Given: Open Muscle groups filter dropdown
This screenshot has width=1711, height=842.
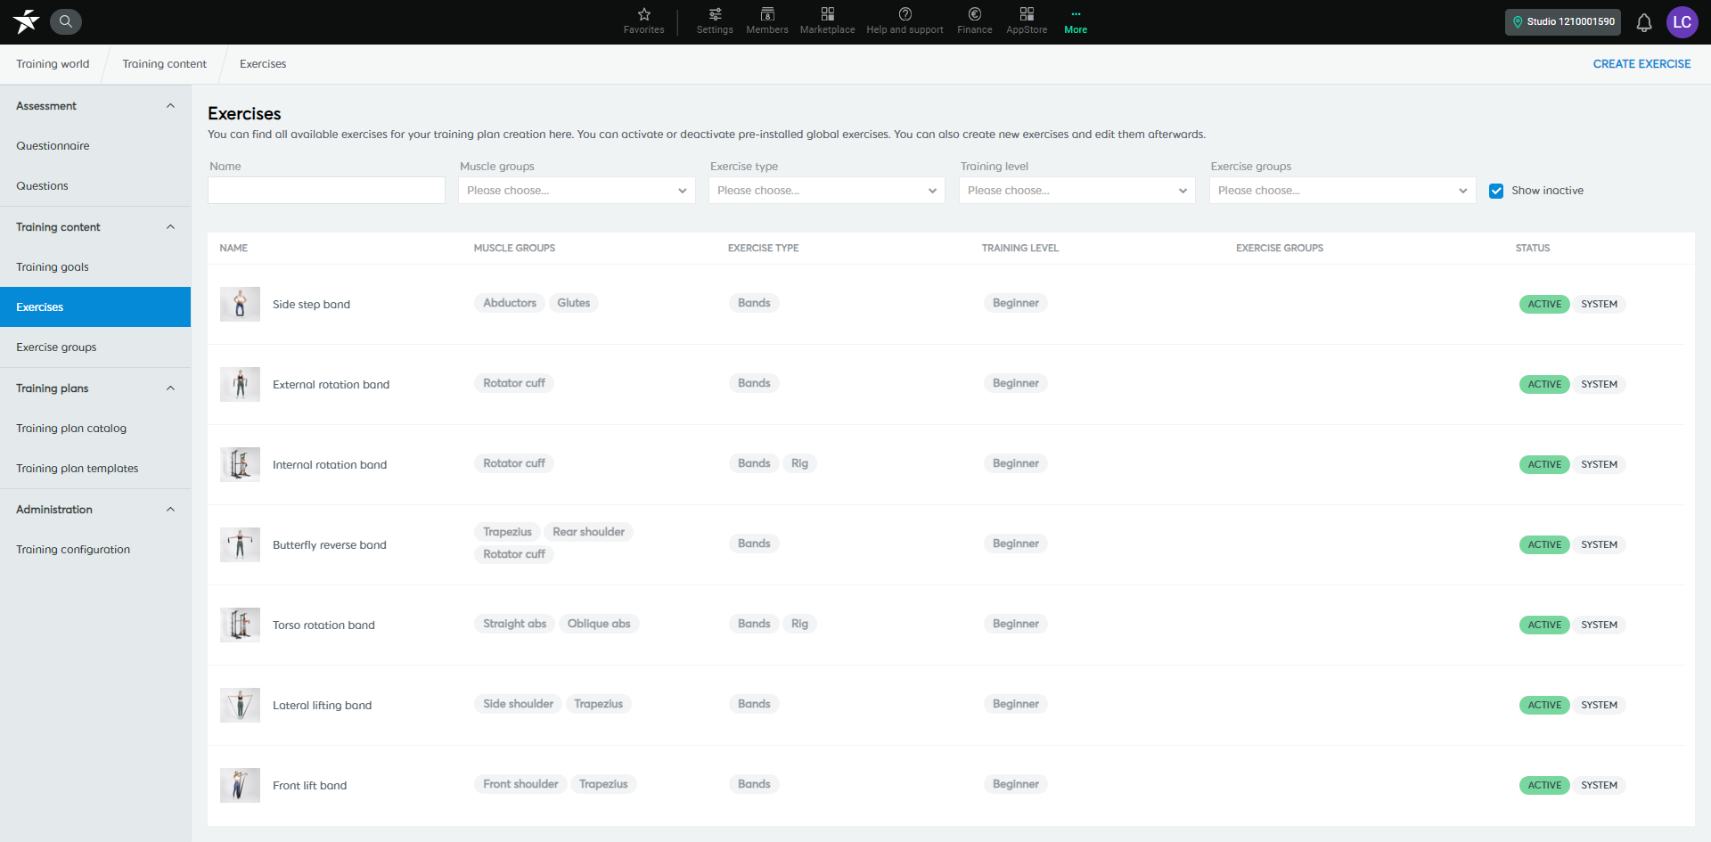Looking at the screenshot, I should (577, 191).
